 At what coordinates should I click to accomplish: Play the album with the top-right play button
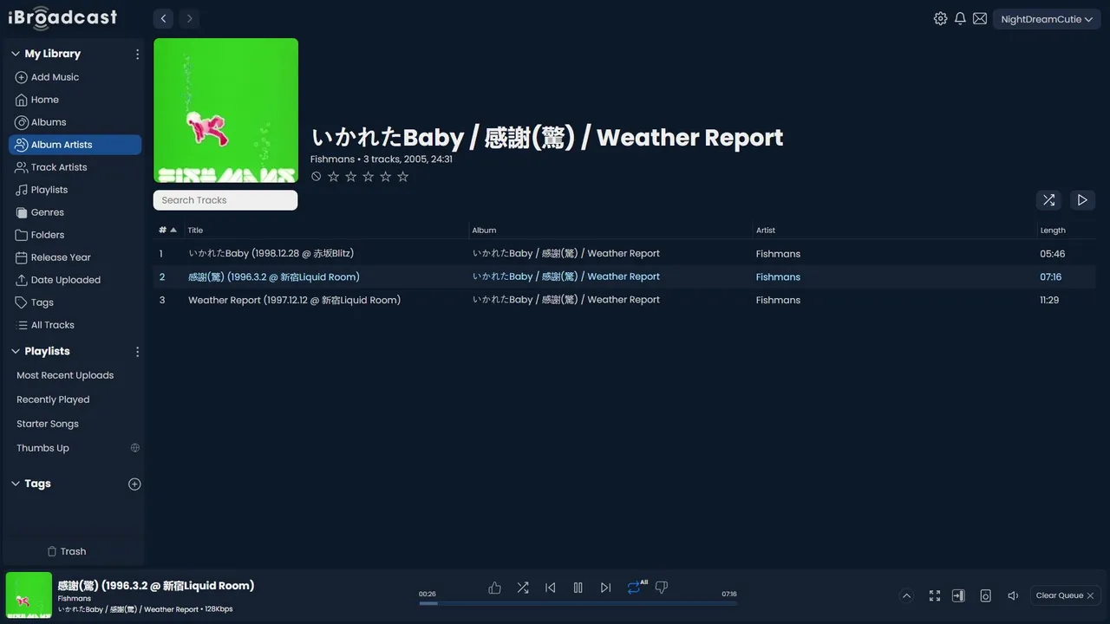1082,200
